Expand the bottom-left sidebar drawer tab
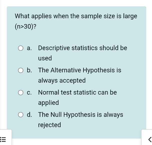The image size is (152, 145). (6, 137)
